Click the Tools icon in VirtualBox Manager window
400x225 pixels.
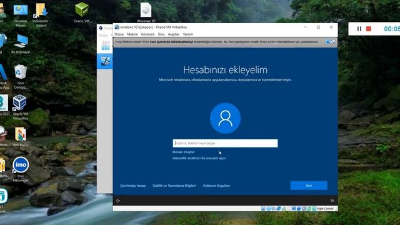coord(106,46)
